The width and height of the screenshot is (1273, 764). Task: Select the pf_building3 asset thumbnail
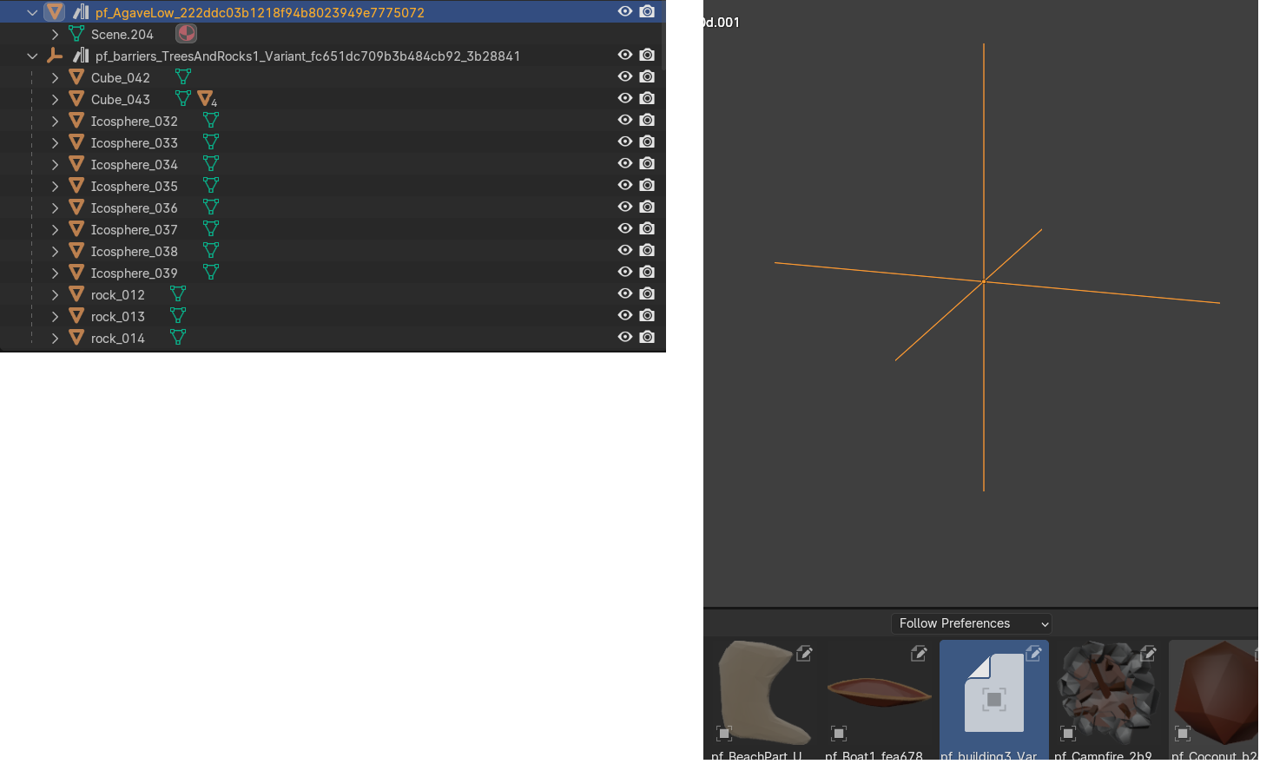(994, 701)
